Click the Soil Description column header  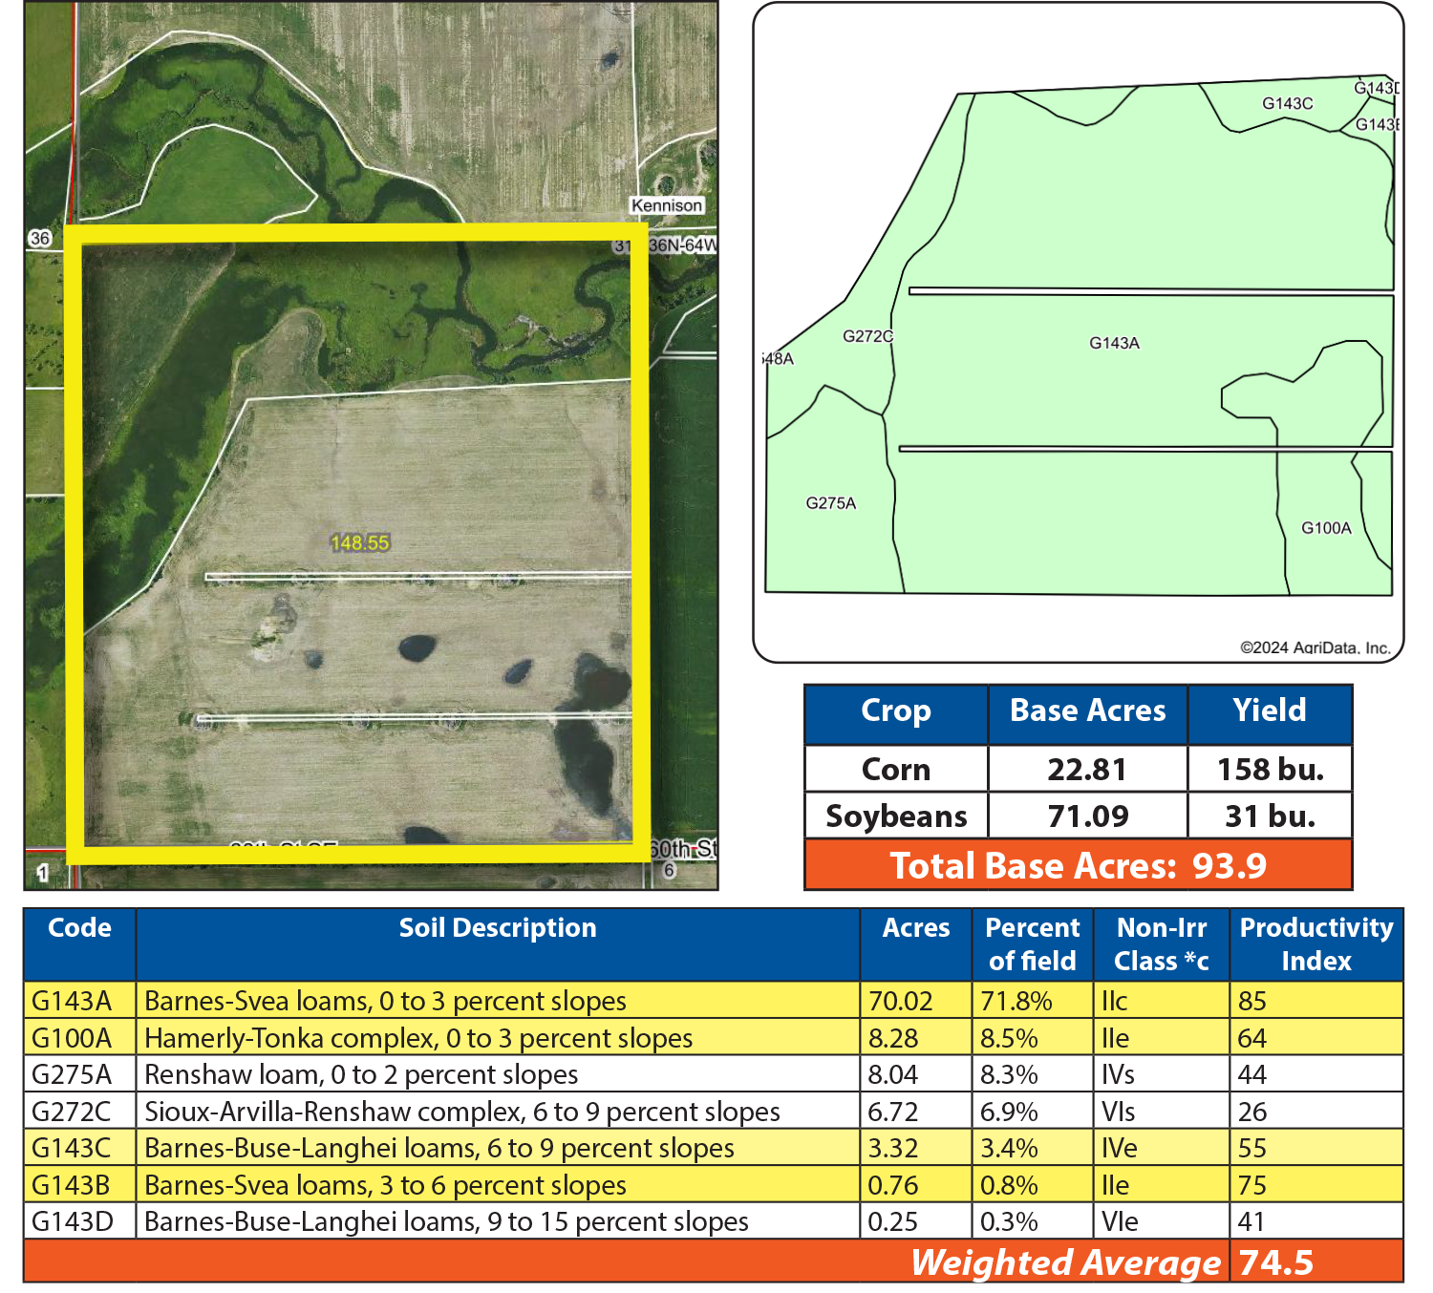(x=497, y=928)
